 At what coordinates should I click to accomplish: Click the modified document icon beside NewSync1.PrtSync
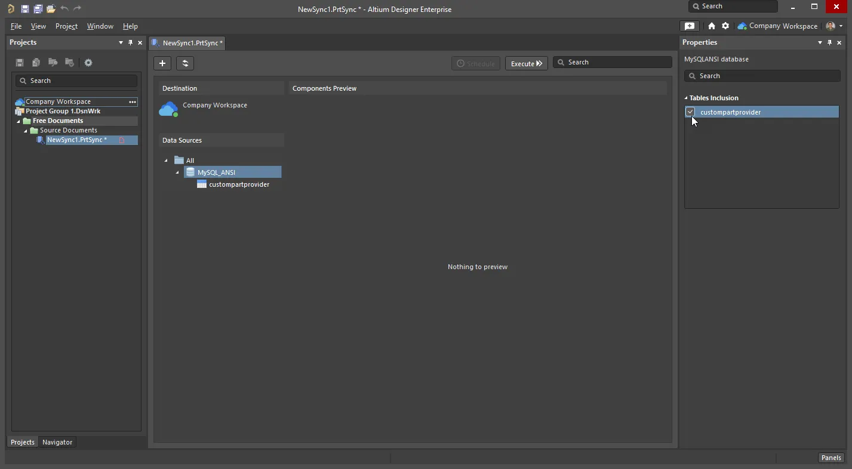pyautogui.click(x=122, y=140)
